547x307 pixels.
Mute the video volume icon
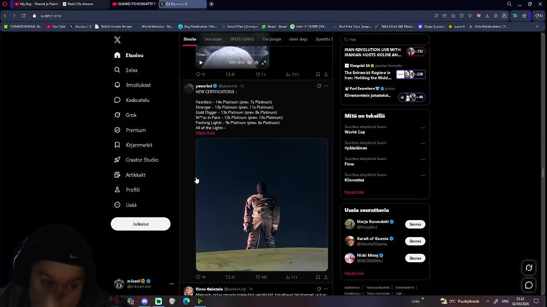[x=249, y=63]
